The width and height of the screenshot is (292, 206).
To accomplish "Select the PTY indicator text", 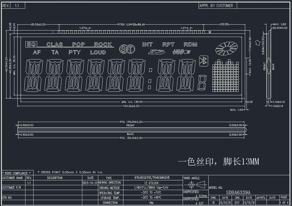I will 75,52.
